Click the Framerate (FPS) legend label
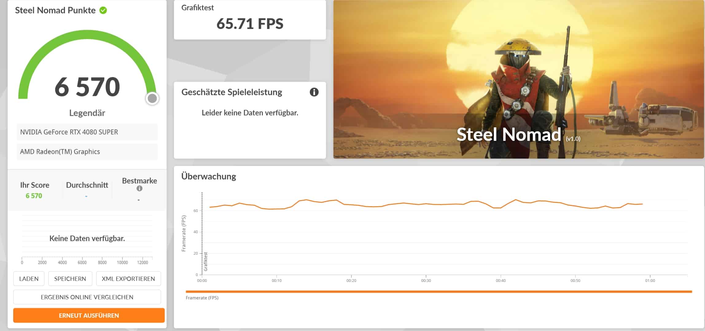 tap(202, 298)
